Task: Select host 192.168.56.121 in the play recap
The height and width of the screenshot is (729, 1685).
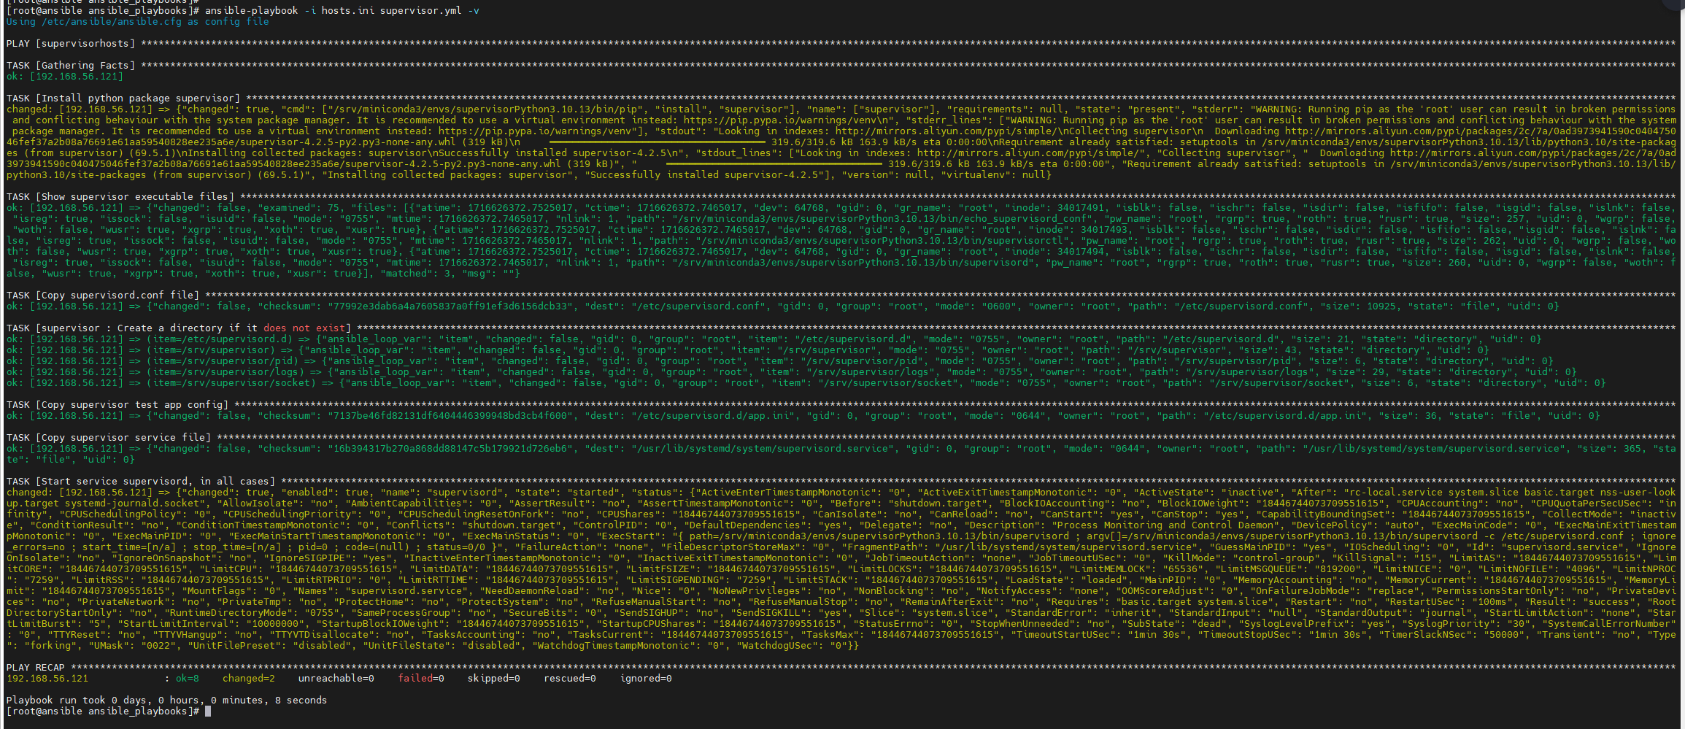Action: click(47, 679)
